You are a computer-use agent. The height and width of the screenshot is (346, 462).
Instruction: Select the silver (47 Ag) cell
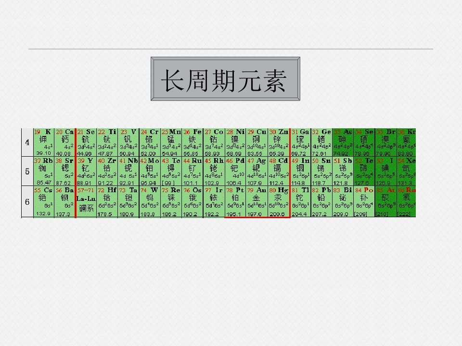257,171
